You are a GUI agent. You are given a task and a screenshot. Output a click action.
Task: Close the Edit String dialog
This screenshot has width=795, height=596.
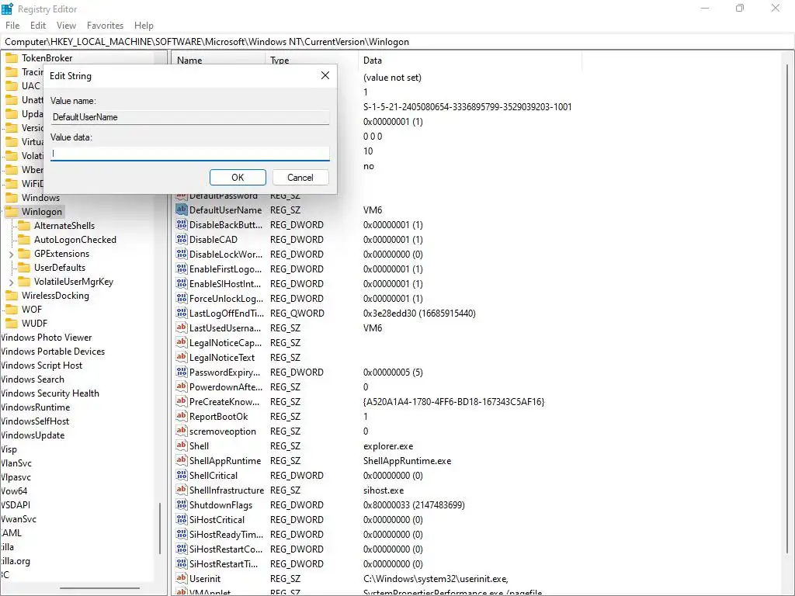tap(325, 75)
